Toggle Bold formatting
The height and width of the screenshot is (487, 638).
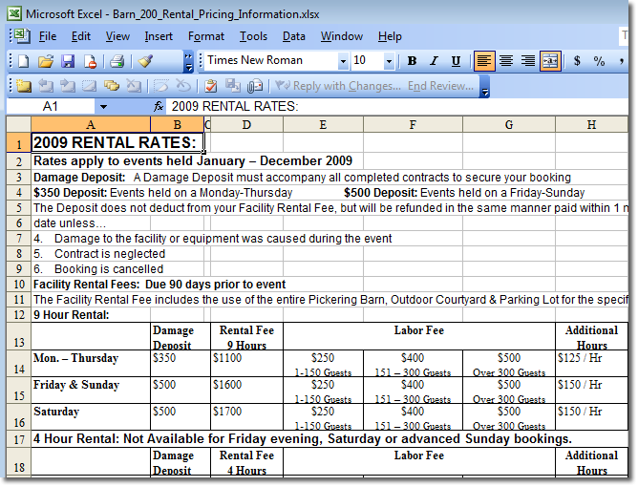(412, 61)
